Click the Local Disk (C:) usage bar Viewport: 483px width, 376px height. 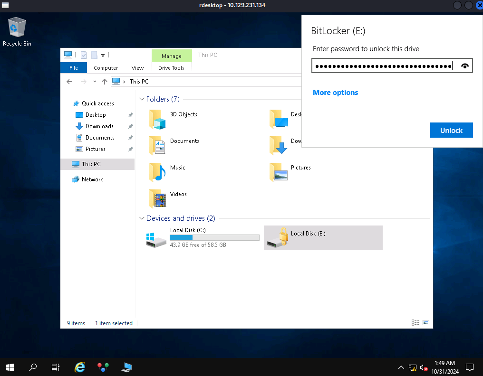(x=214, y=237)
